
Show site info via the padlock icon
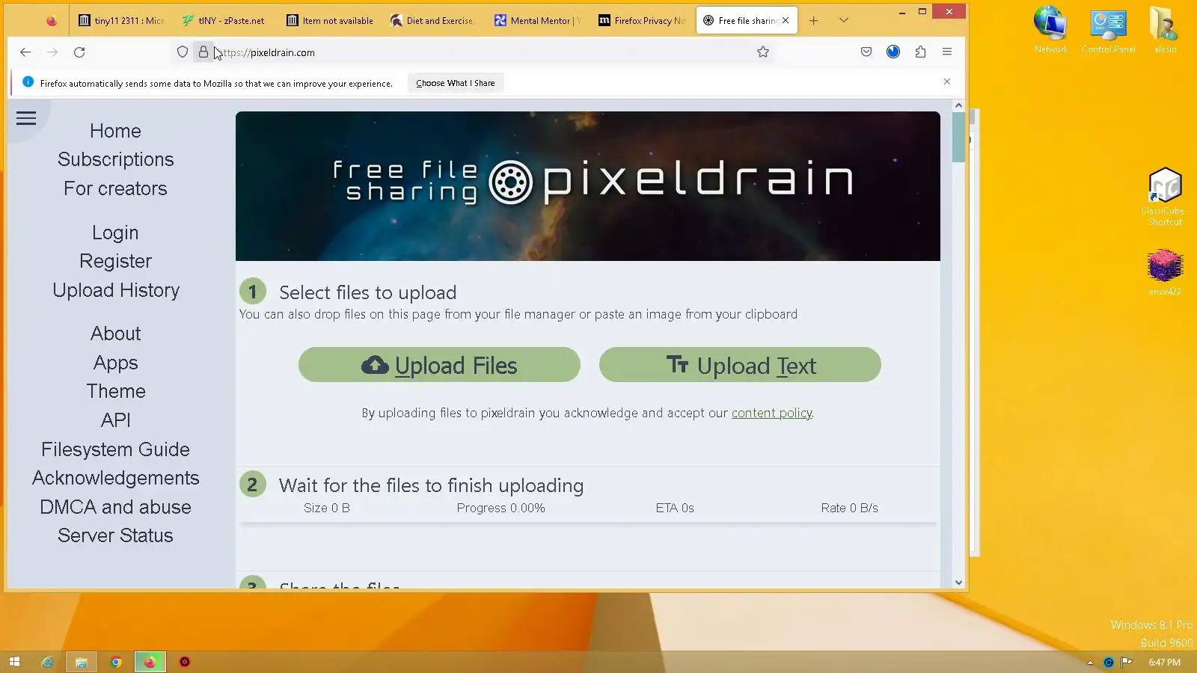(x=203, y=52)
